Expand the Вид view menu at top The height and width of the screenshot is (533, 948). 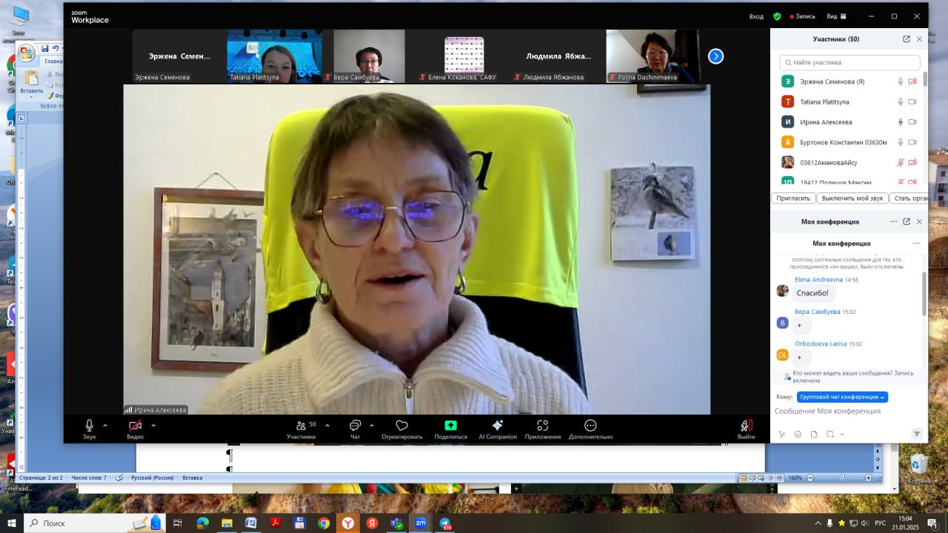[x=835, y=16]
